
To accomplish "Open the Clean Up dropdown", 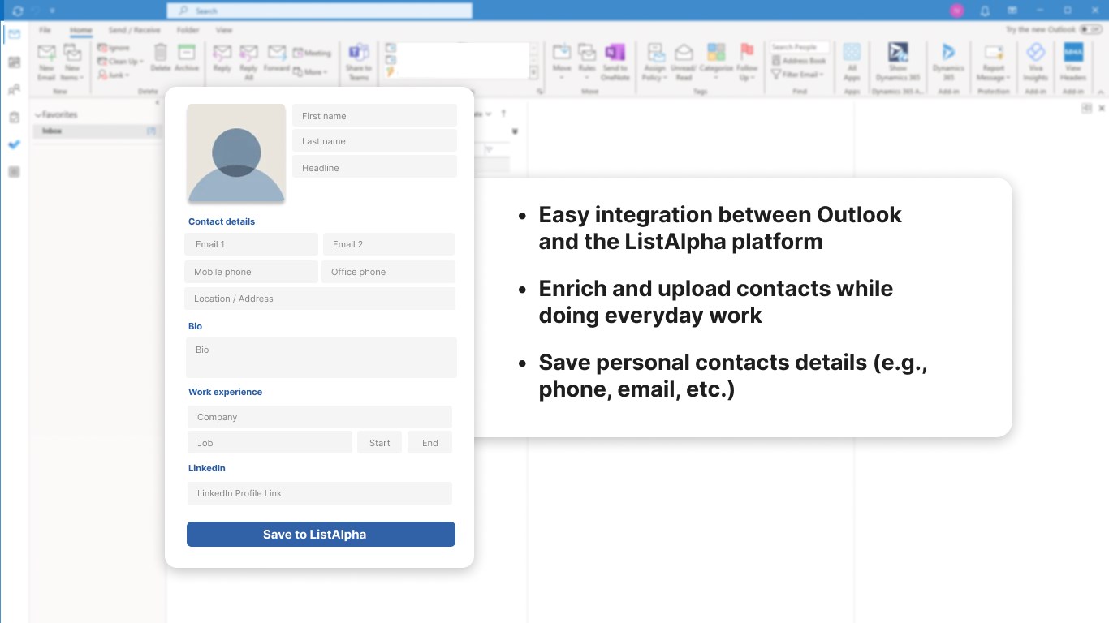I will click(120, 62).
